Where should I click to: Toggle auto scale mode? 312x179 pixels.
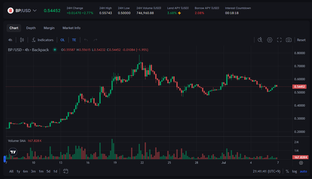(x=303, y=172)
